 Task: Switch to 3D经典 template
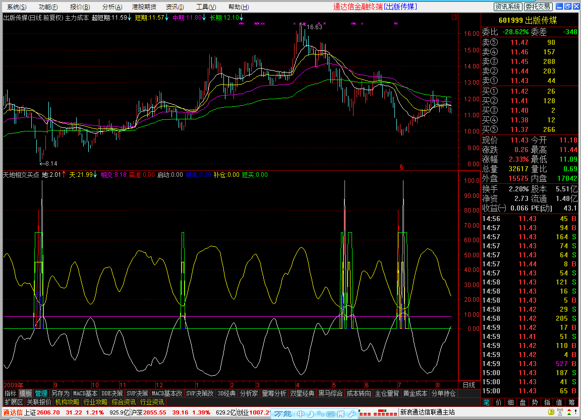[x=226, y=393]
